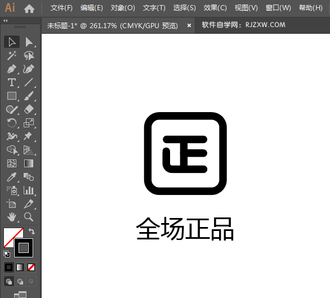
Task: Collapse toolbar with double-arrow
Action: (x=6, y=21)
